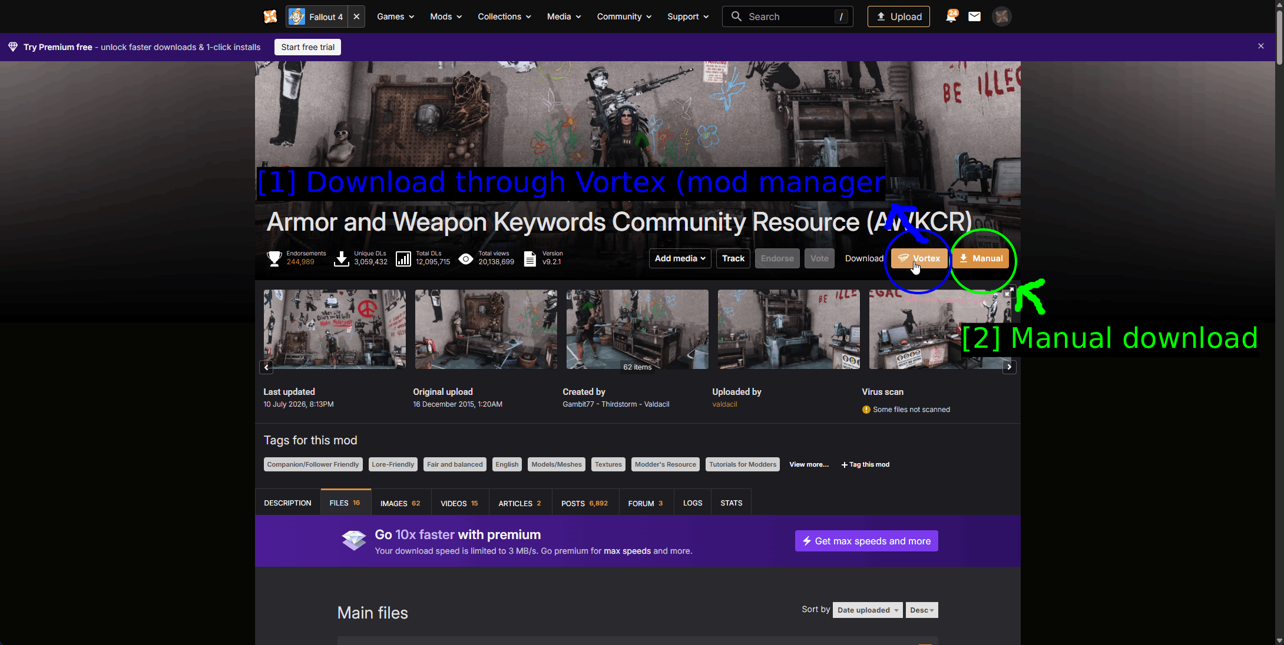Open the Stats tab
This screenshot has height=645, width=1284.
[732, 503]
